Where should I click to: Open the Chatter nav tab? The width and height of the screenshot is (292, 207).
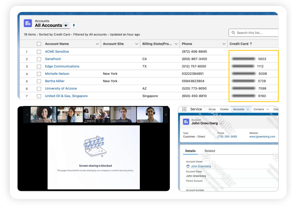click(224, 109)
